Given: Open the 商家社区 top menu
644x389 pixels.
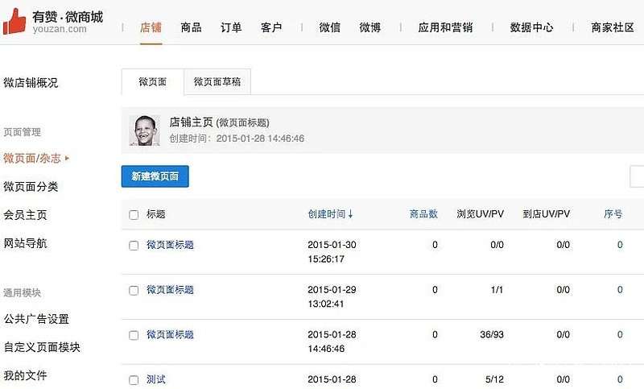Looking at the screenshot, I should tap(613, 27).
